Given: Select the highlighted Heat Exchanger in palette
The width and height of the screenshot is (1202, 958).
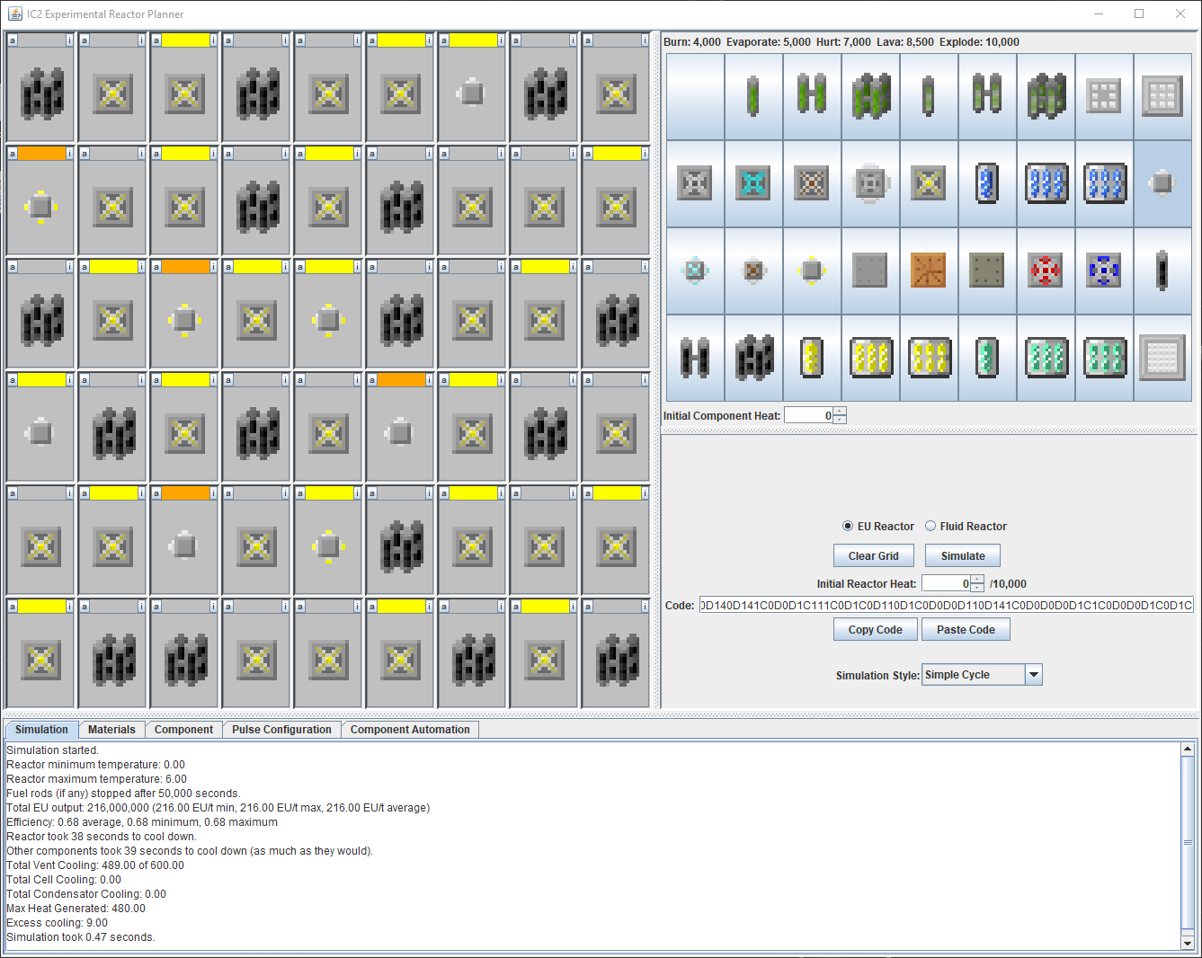Looking at the screenshot, I should 1162,183.
